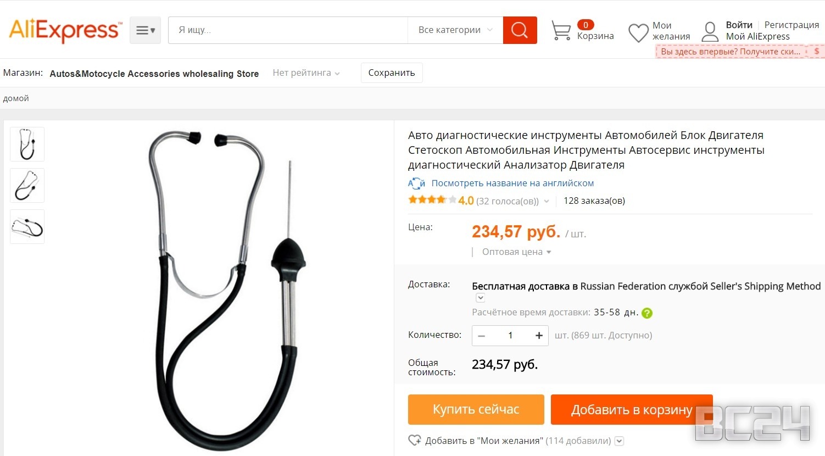Click "Добавить в корзину" button
This screenshot has height=456, width=825.
[x=632, y=409]
